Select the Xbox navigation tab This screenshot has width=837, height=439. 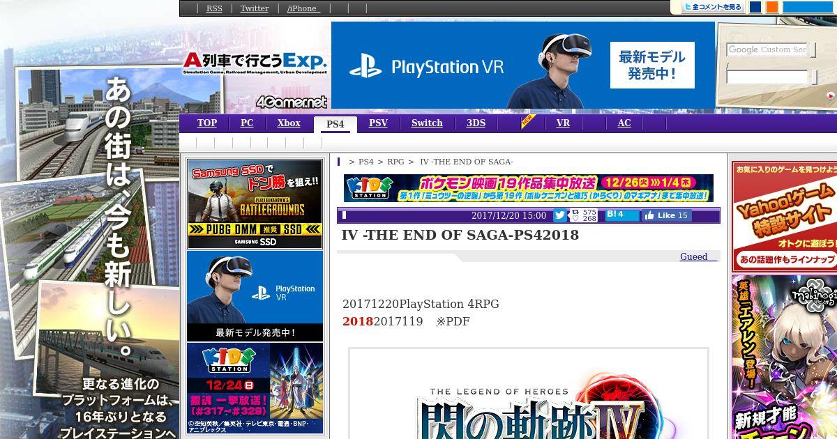[x=289, y=123]
